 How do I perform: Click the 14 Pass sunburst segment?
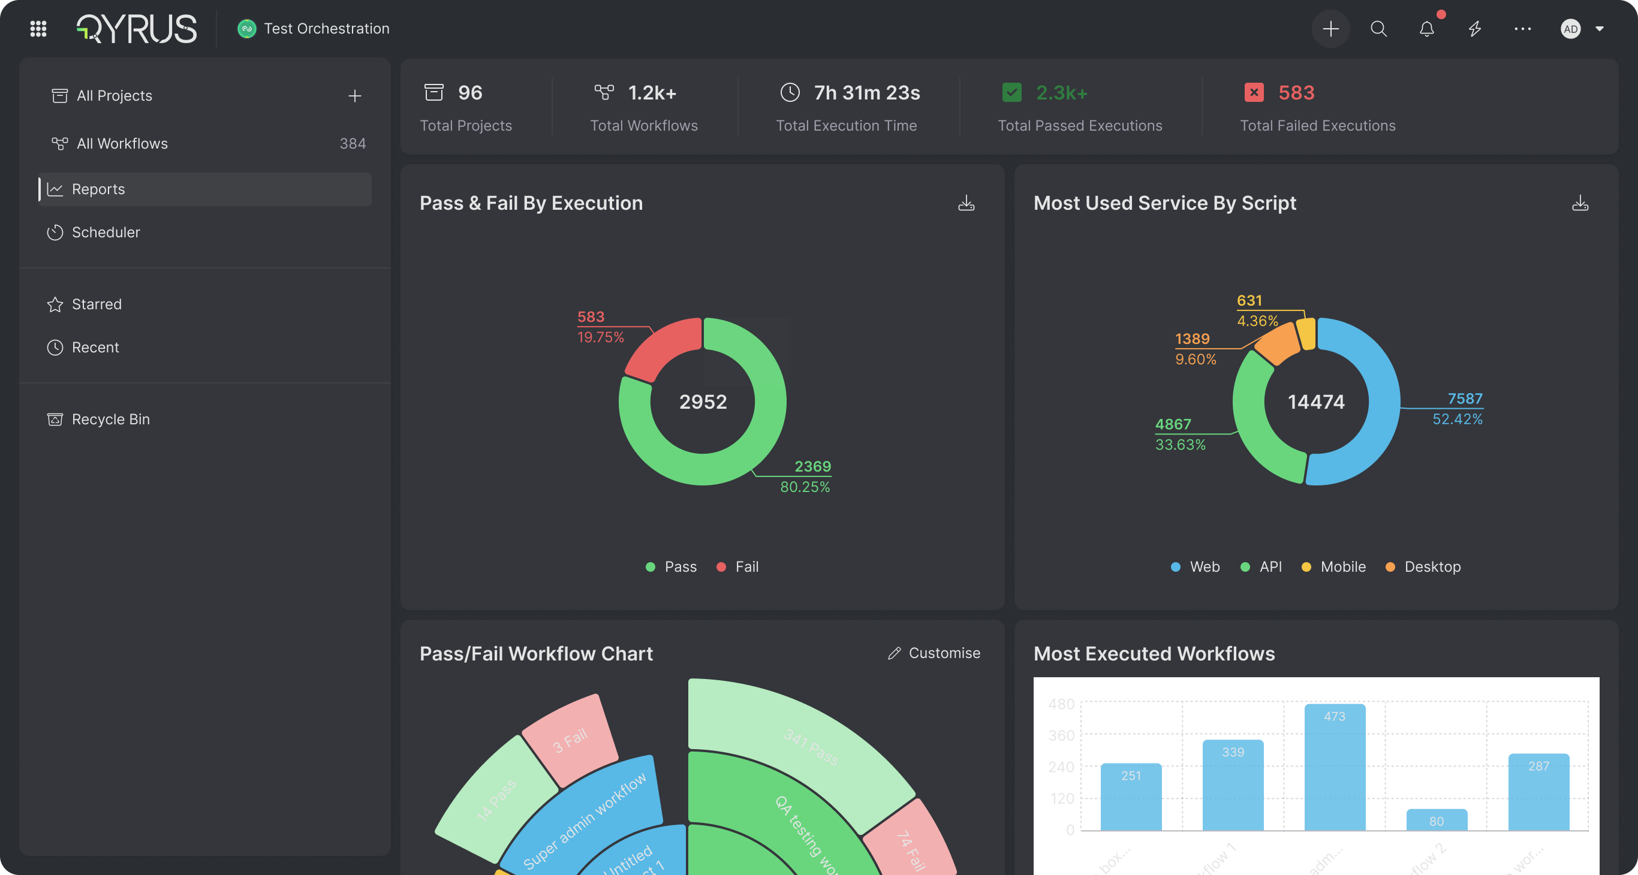(x=496, y=799)
